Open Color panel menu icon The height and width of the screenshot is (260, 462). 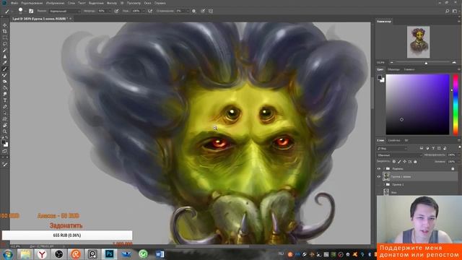click(x=459, y=69)
